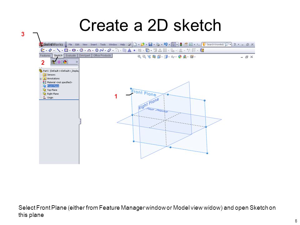The image size is (300, 225).
Task: Open the Spline tool dropdown arrow
Action: click(x=105, y=51)
